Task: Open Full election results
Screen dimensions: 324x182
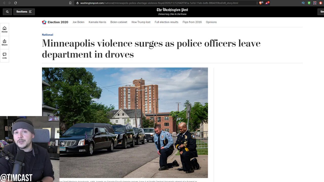Action: [167, 22]
